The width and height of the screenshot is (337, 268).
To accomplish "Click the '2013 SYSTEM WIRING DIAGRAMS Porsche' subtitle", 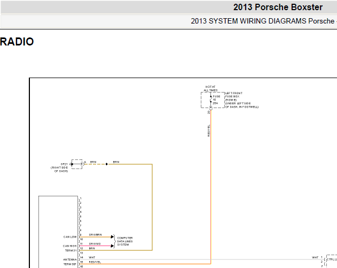I will (262, 21).
